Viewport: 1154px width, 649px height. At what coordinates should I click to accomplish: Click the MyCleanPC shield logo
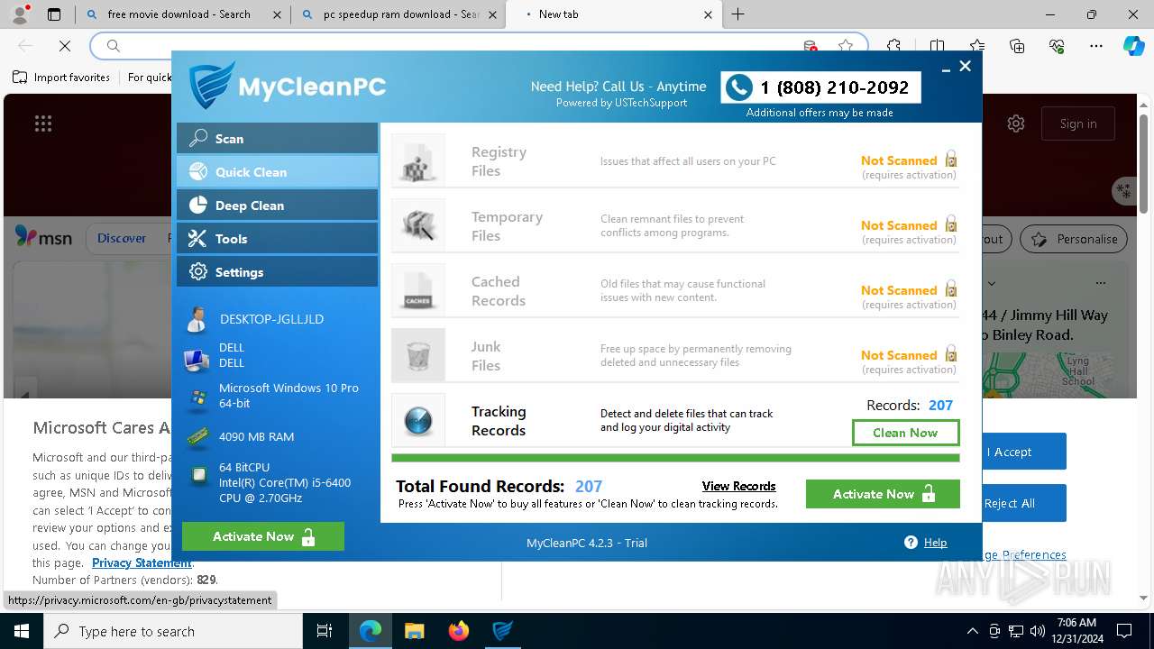coord(213,86)
